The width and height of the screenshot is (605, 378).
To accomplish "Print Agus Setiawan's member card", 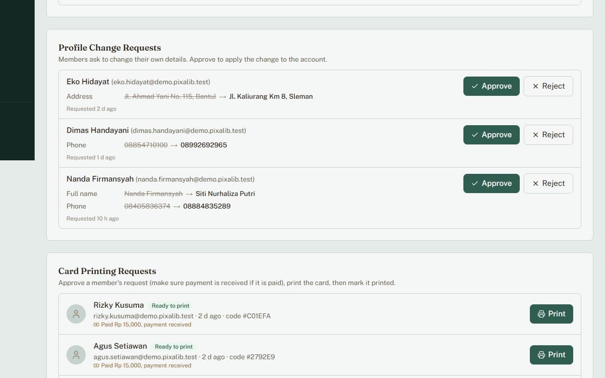I will tap(552, 355).
